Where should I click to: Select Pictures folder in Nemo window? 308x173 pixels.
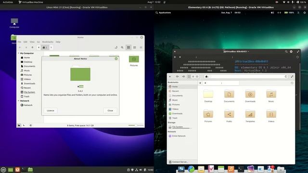pos(134,61)
